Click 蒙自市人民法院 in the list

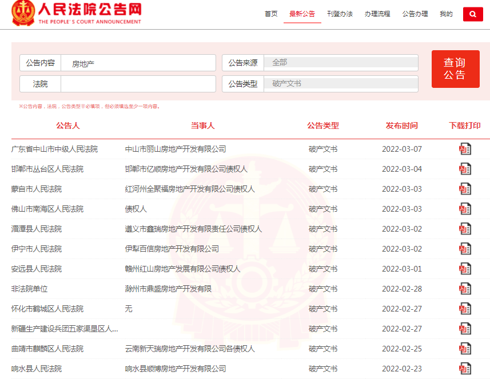point(37,189)
